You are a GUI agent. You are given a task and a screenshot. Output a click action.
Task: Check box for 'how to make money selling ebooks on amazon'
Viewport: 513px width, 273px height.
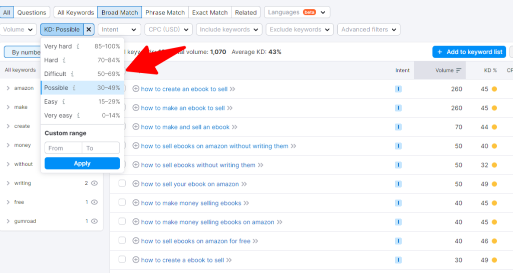click(x=122, y=221)
